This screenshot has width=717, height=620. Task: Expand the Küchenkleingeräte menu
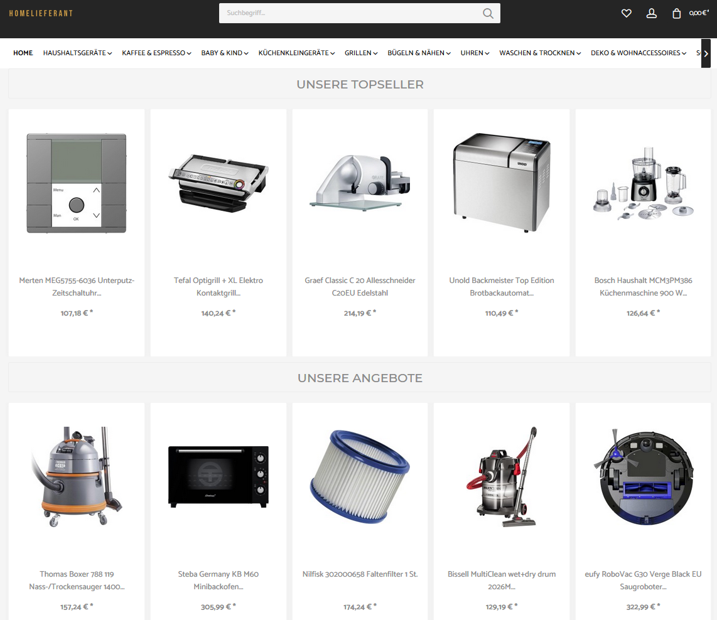(296, 53)
